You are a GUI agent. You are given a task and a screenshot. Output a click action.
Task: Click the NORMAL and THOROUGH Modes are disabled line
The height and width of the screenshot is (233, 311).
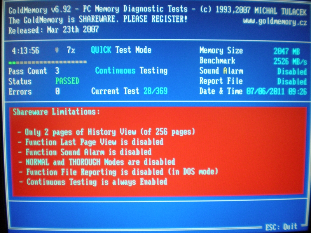(x=97, y=162)
